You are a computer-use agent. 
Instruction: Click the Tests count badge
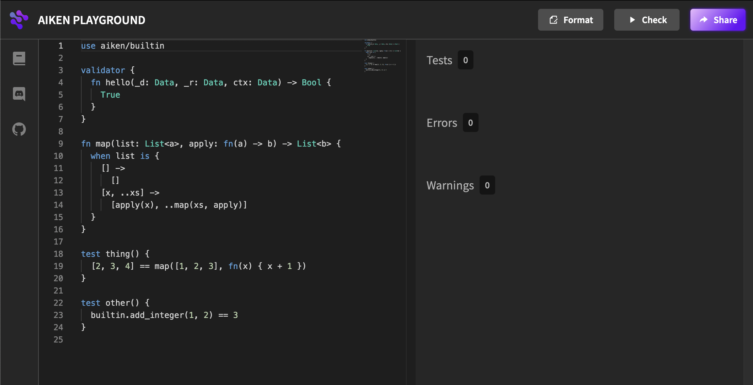click(x=465, y=60)
